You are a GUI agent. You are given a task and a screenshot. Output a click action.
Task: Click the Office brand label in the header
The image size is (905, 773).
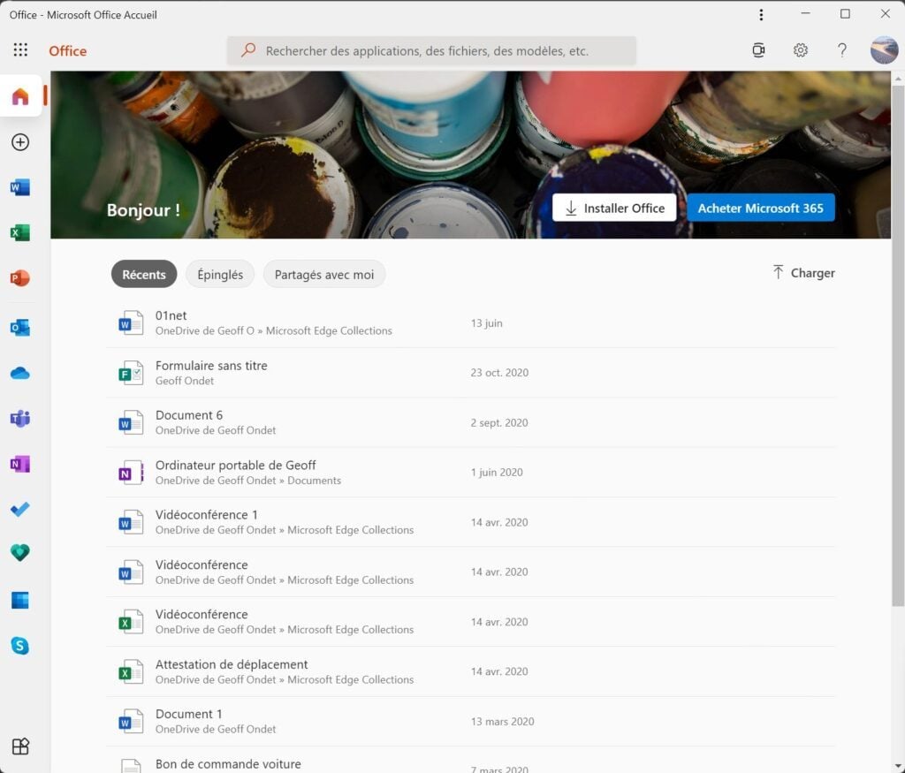pos(67,50)
